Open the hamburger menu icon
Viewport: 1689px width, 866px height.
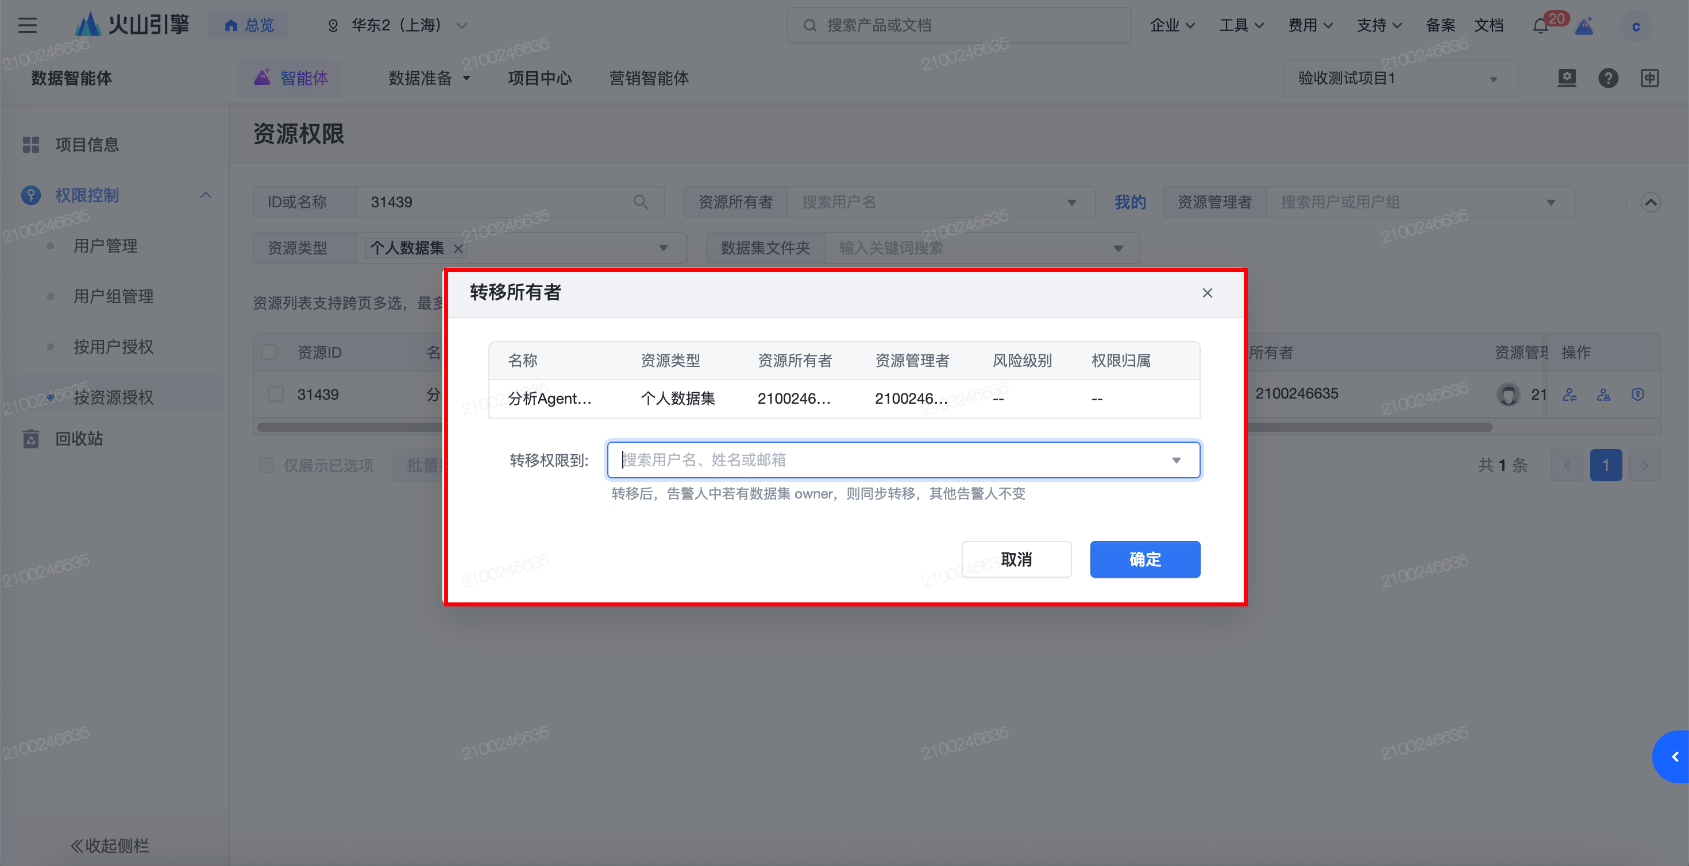28,26
